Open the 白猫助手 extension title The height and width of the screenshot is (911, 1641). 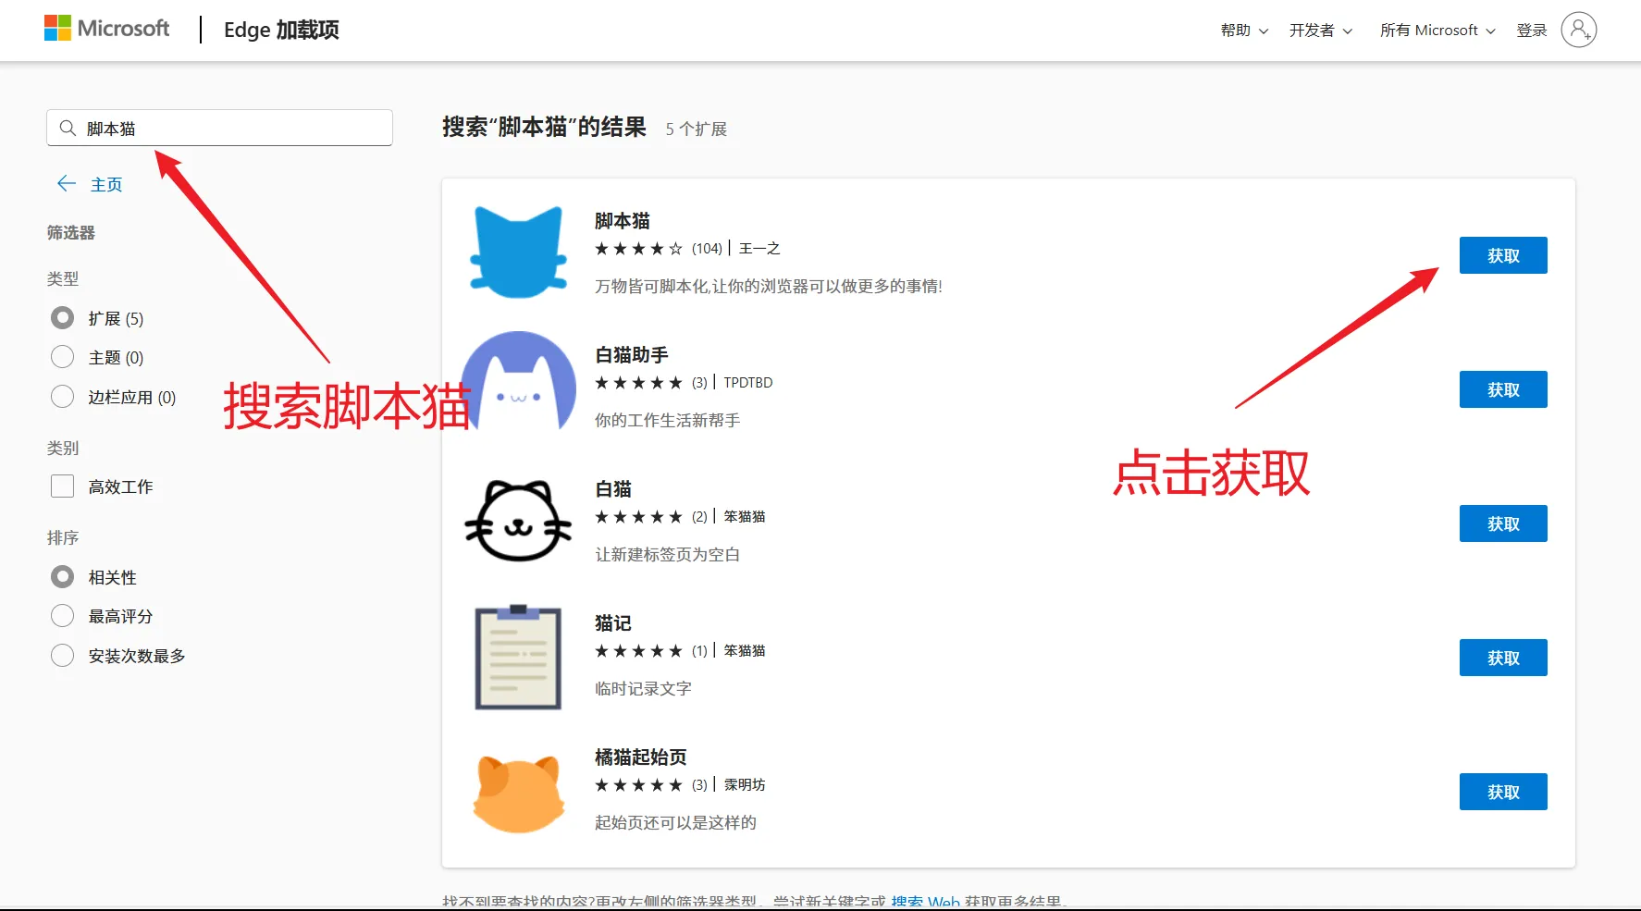[x=632, y=355]
